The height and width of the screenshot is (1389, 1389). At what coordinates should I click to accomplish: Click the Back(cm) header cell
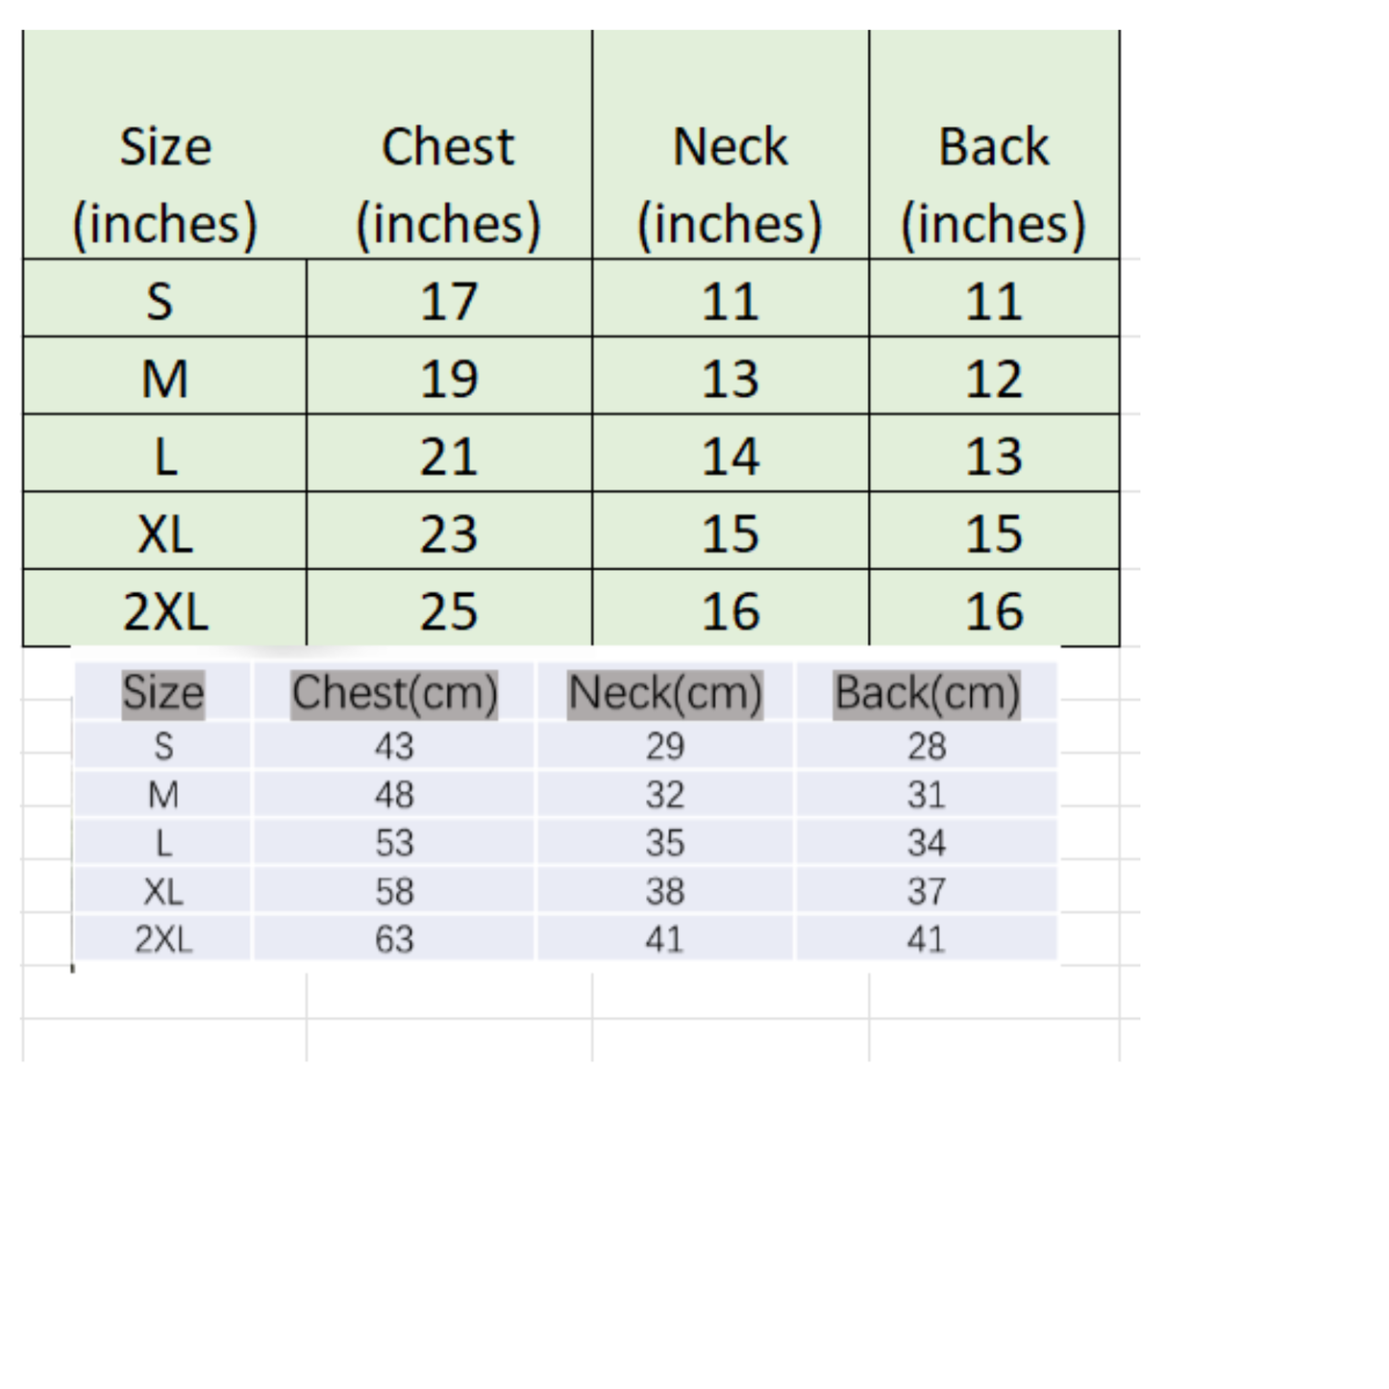(x=926, y=693)
